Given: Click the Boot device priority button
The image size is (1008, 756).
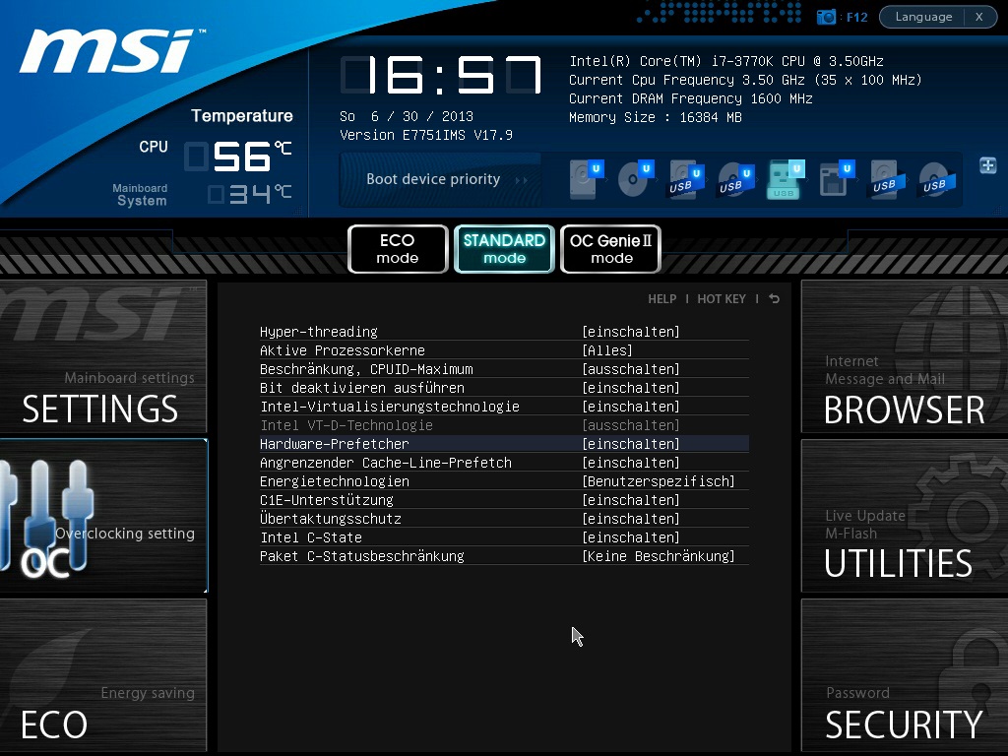Looking at the screenshot, I should 440,179.
